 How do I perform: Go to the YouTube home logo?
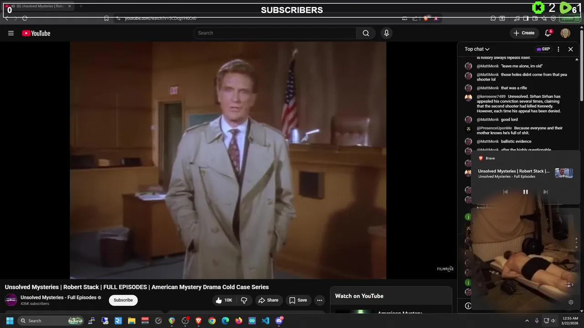pyautogui.click(x=36, y=33)
